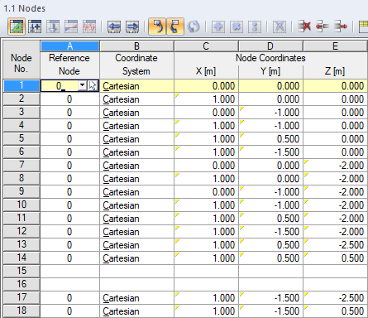Click the X value 1.000 of node 4

pos(206,126)
